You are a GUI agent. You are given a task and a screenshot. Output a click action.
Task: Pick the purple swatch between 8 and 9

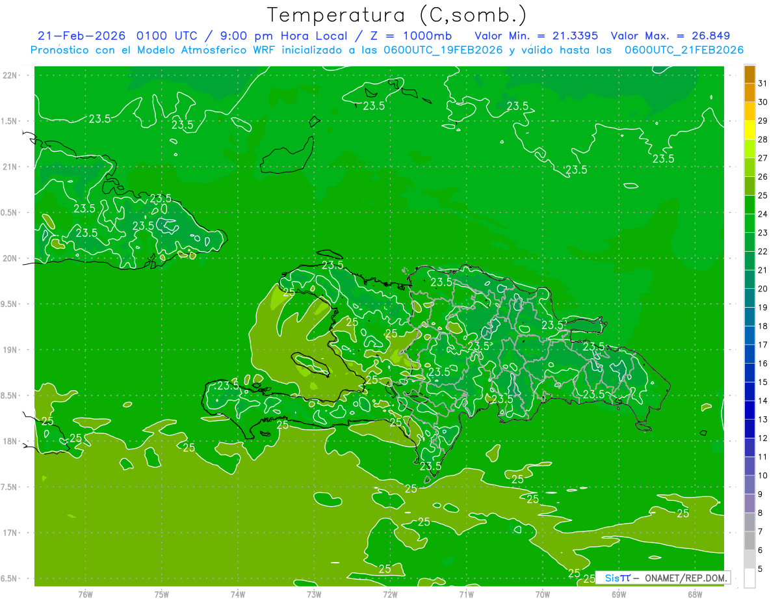click(749, 503)
